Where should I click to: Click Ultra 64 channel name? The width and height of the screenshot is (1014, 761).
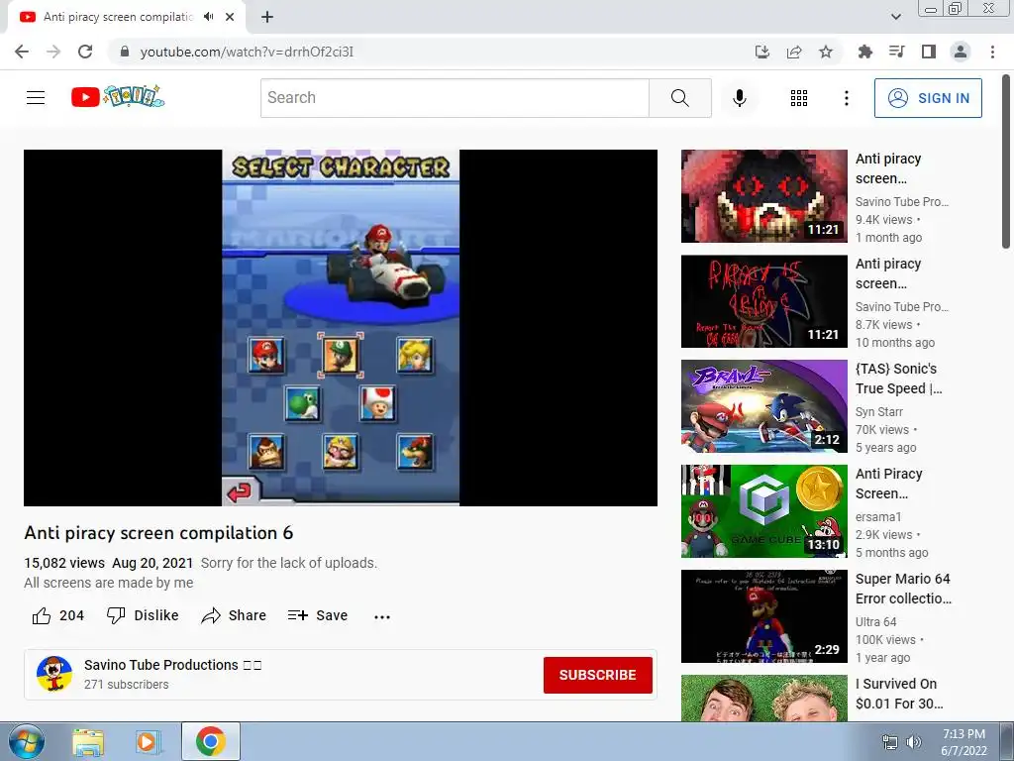[x=875, y=621]
